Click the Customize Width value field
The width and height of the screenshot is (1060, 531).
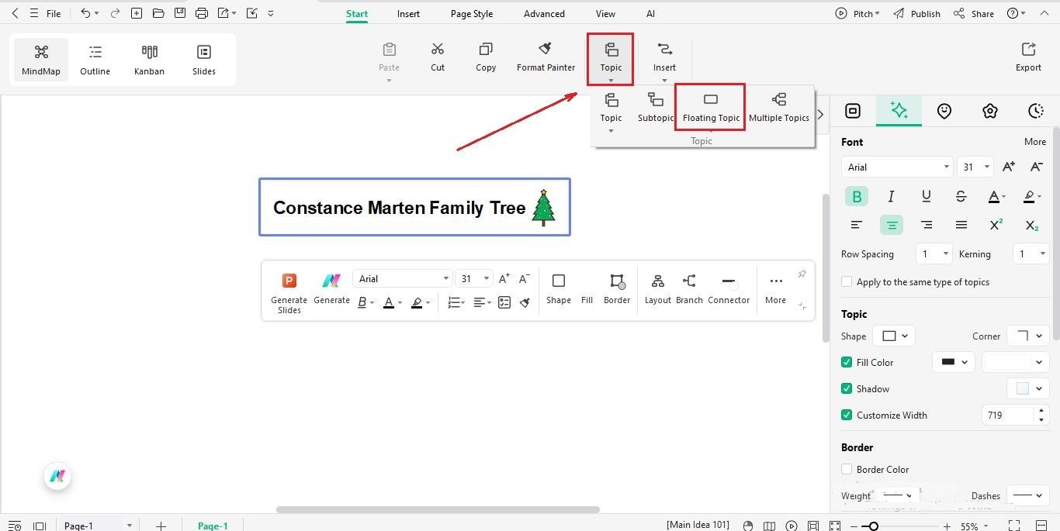(1009, 415)
